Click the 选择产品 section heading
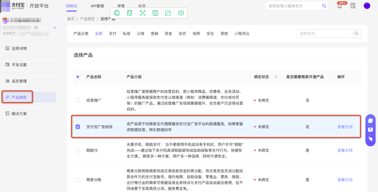 [83, 55]
